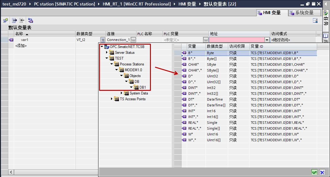
Task: Switch to the HMI 变量 tab
Action: pos(272,13)
